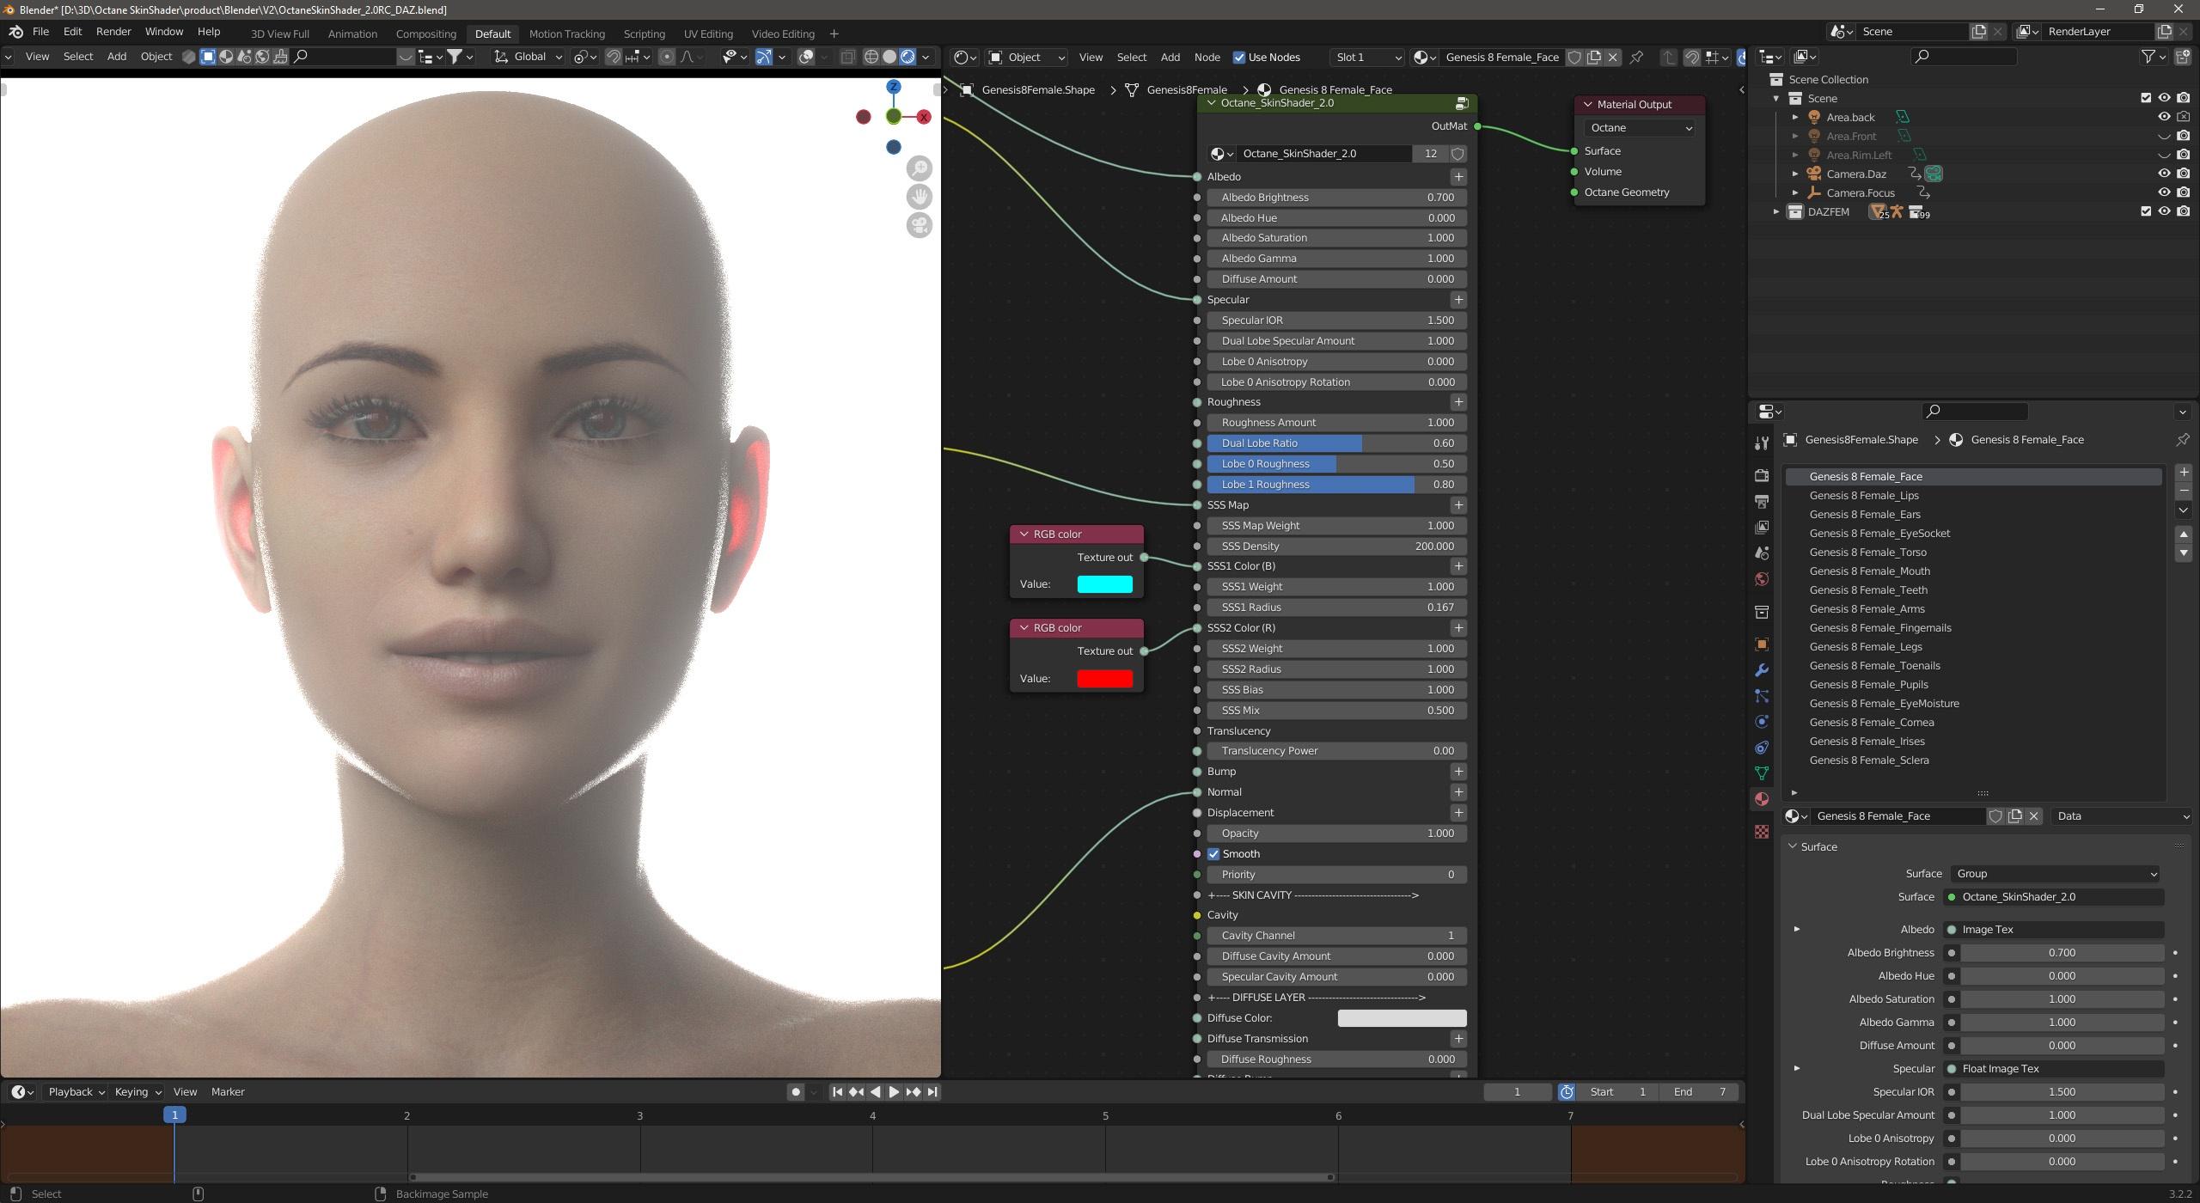Select the Object mode dropdown
The image size is (2200, 1203).
[x=1027, y=57]
